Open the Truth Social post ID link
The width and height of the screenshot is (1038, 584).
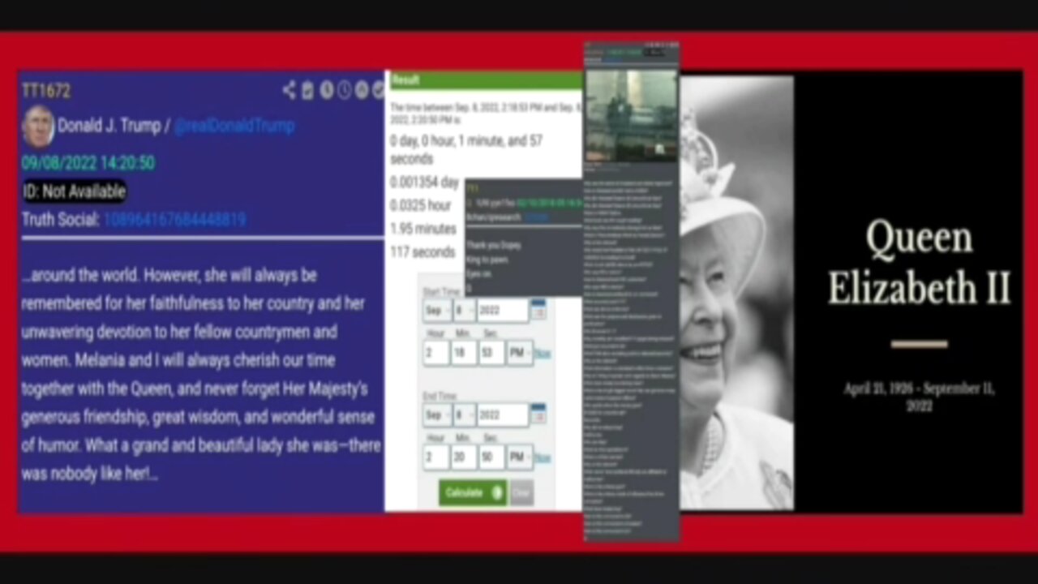[x=174, y=219]
